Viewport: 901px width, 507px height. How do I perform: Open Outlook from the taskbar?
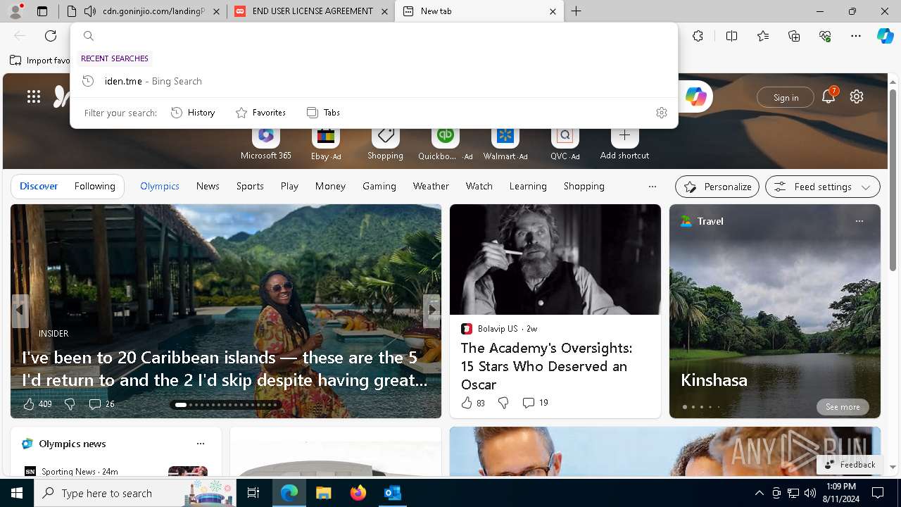[392, 493]
